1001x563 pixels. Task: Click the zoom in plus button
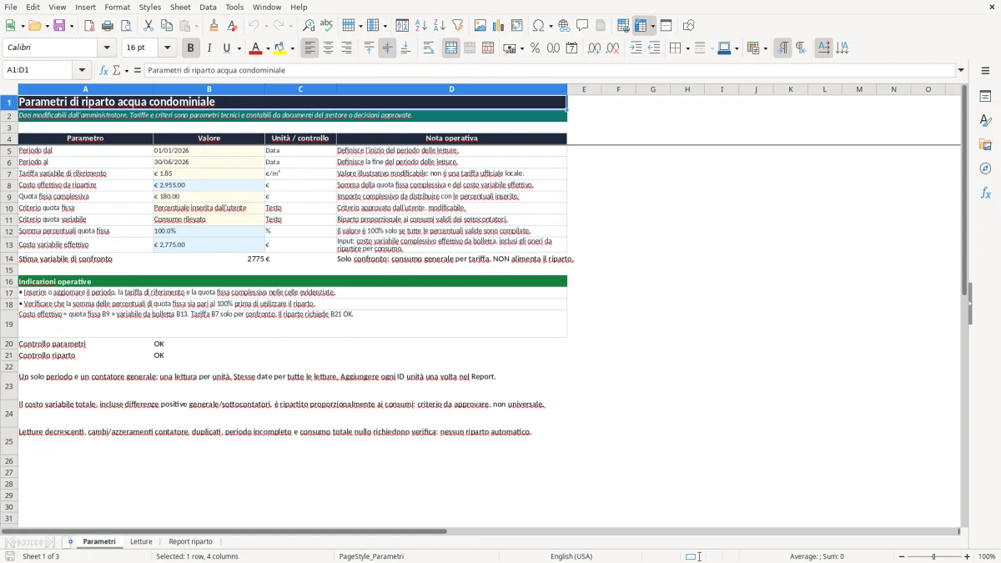968,556
